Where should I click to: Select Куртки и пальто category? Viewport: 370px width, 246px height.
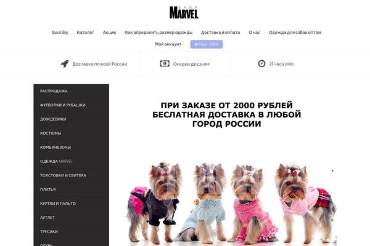[x=72, y=204]
